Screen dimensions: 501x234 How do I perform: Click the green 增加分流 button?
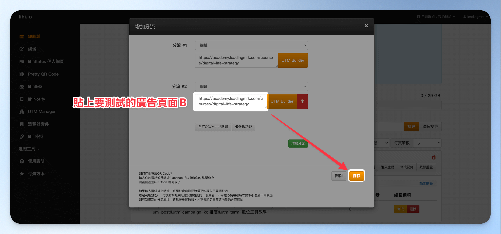pyautogui.click(x=298, y=144)
